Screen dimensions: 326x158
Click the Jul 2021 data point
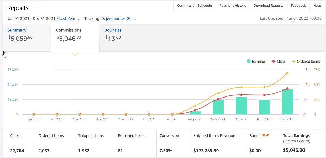coord(172,114)
